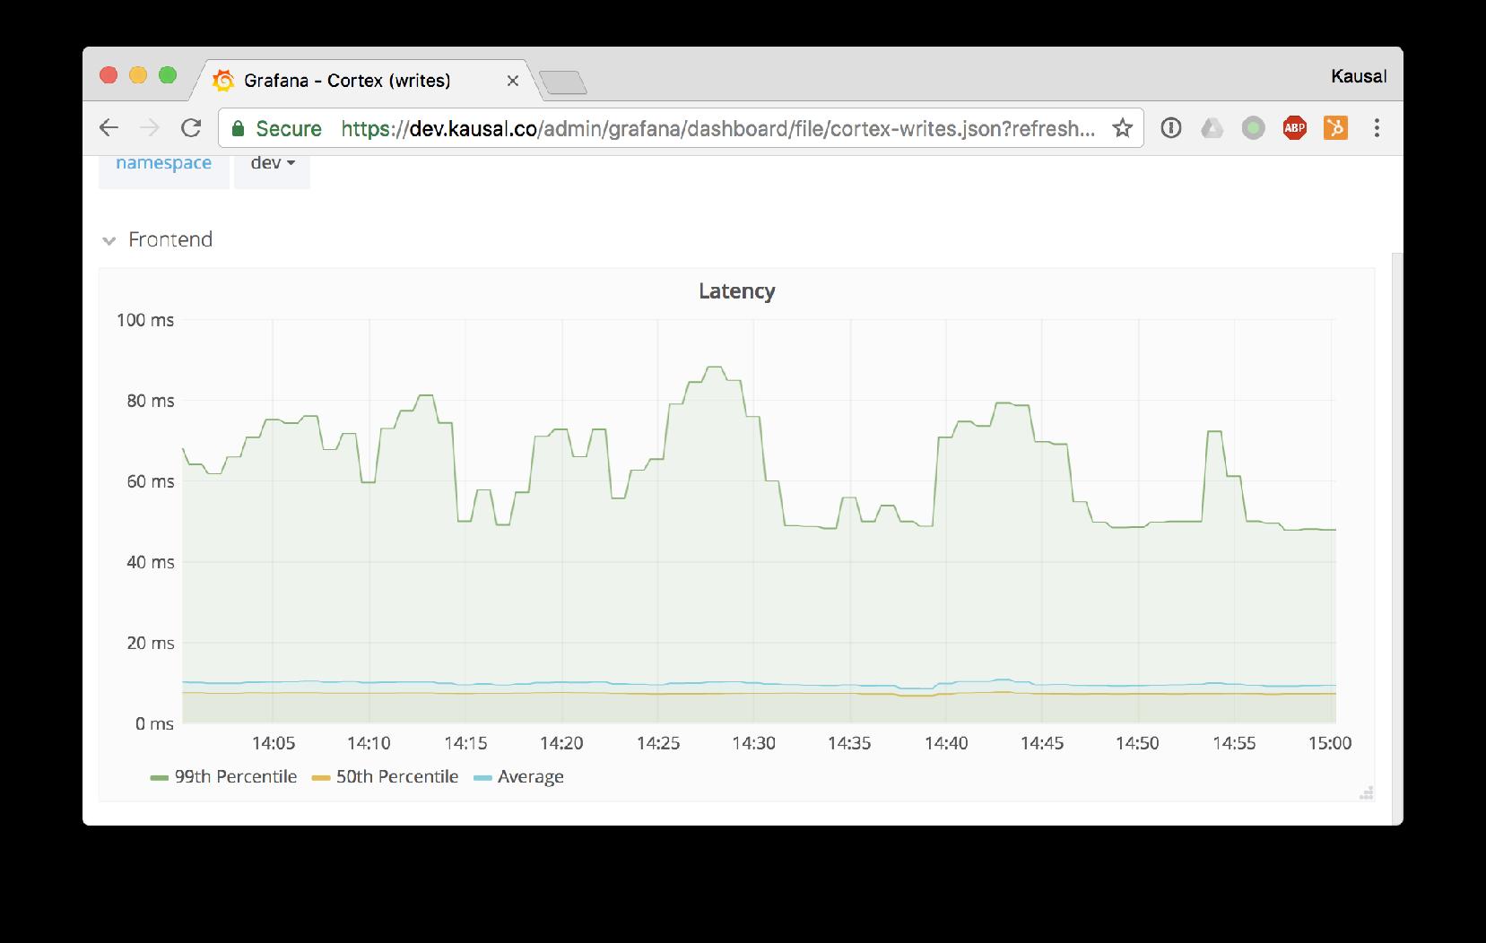Close the window with the red button
Screen dimensions: 1486x943
tap(109, 75)
